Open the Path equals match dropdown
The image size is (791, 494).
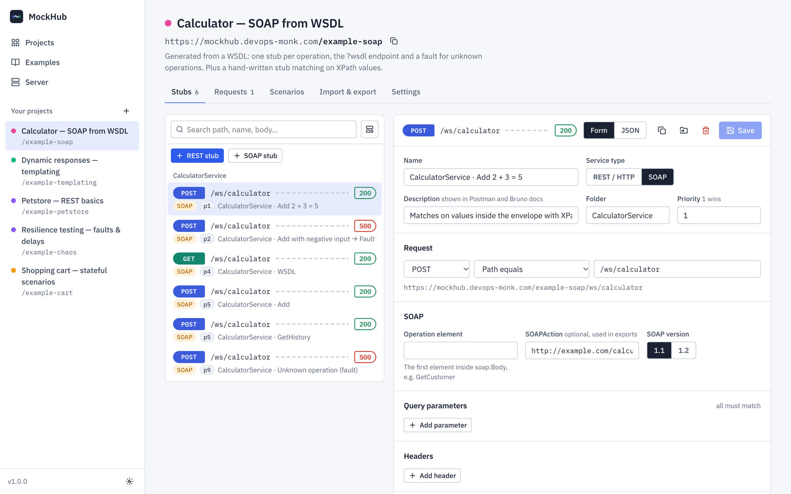[x=532, y=269]
